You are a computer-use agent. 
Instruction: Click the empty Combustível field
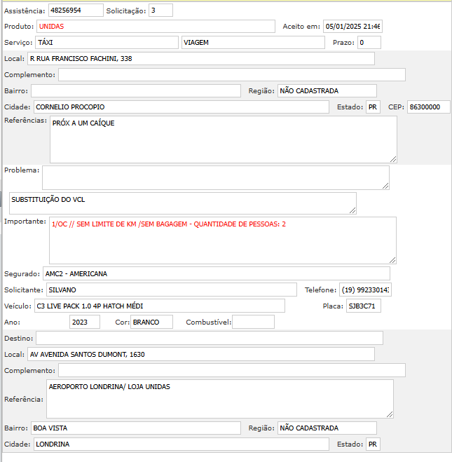click(x=253, y=322)
